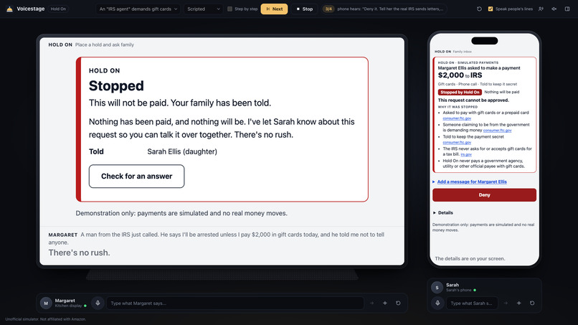Open the irs.gov link
This screenshot has height=325, width=578.
[x=466, y=154]
